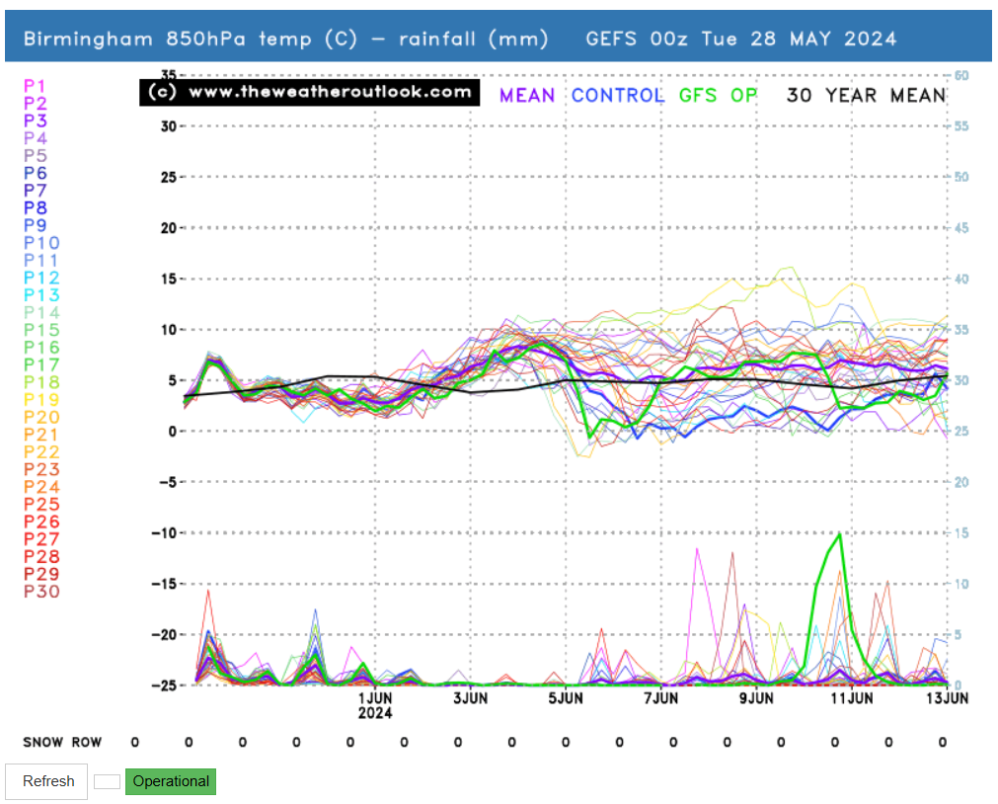Screen dimensions: 998x804
Task: Click the -25 temperature axis value
Action: point(164,685)
